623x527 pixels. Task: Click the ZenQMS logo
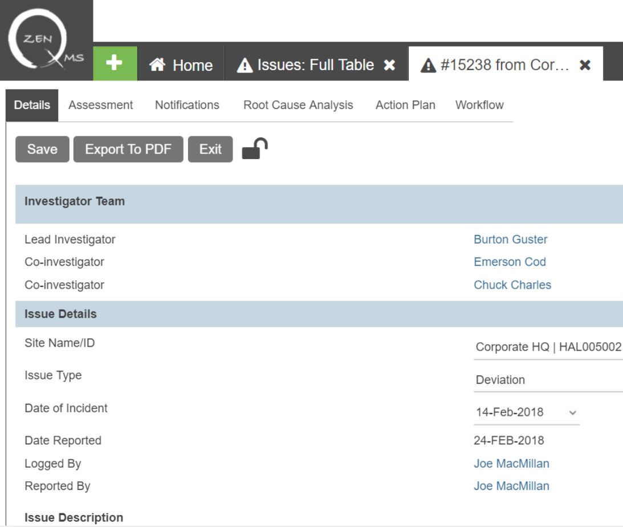click(46, 39)
